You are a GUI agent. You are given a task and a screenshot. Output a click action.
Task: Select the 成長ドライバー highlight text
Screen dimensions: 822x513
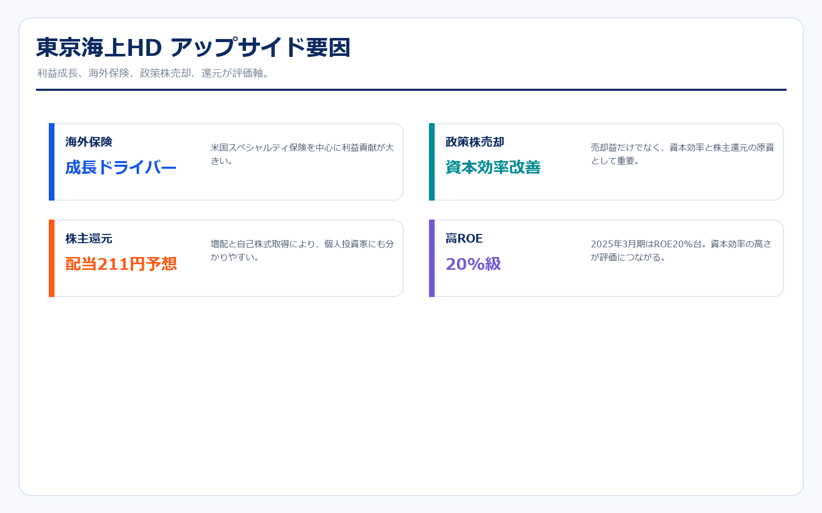pyautogui.click(x=121, y=167)
